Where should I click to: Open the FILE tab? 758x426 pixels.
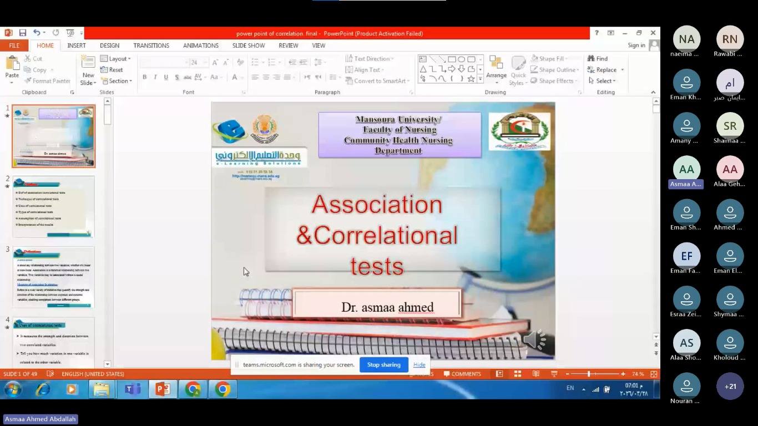click(x=14, y=45)
